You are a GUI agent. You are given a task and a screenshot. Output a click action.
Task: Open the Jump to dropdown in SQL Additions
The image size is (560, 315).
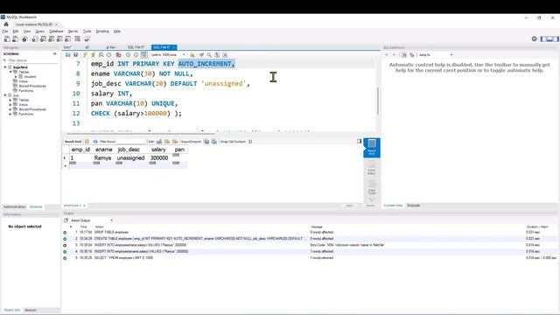pyautogui.click(x=436, y=54)
